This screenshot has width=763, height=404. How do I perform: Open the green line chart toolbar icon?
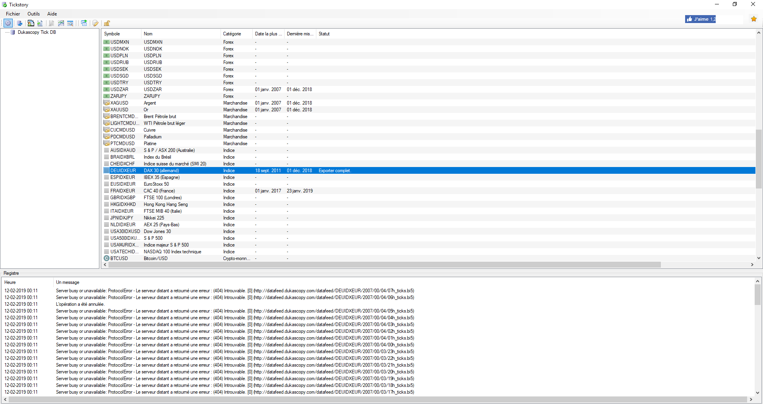61,23
